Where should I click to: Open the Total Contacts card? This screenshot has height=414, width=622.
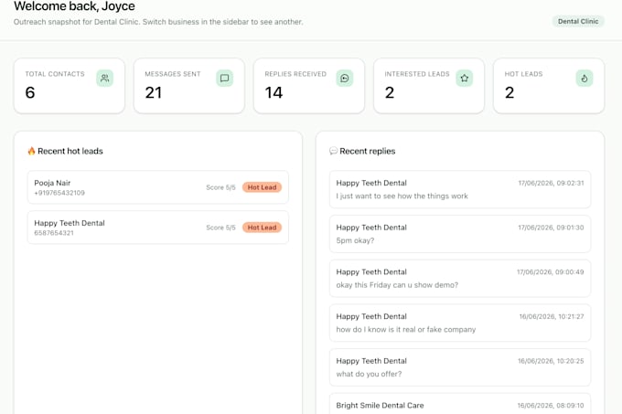[70, 86]
